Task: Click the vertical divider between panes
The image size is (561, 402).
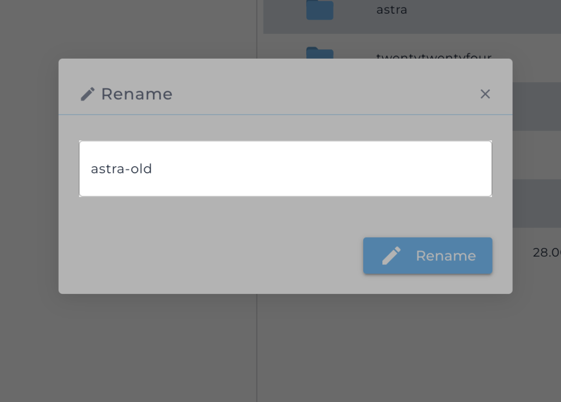Action: coord(257,340)
